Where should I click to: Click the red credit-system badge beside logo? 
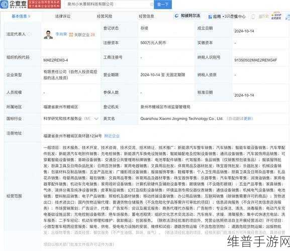tap(44, 4)
